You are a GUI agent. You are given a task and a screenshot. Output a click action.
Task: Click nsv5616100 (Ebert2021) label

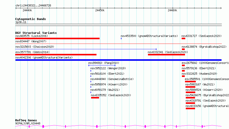point(107,74)
